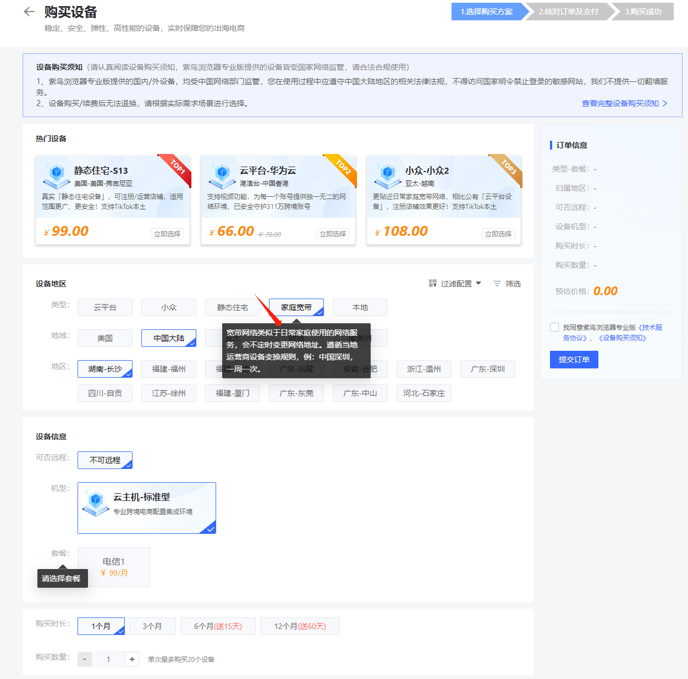The image size is (688, 679).
Task: Select the 广东-中山 area
Action: pos(360,393)
